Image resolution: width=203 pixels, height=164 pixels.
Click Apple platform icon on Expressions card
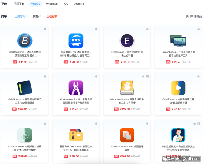point(147,29)
